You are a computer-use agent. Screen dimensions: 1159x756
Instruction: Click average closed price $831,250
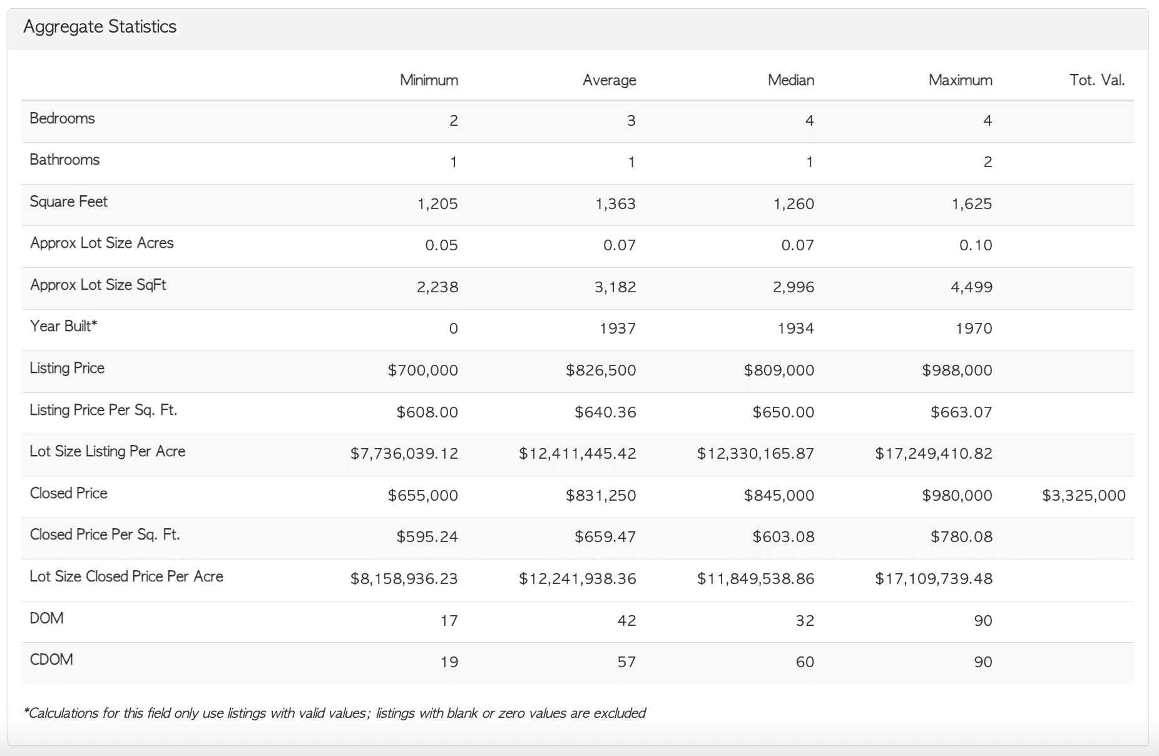click(x=601, y=496)
